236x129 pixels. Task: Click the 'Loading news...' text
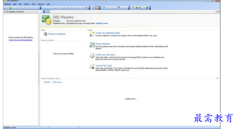click(131, 99)
